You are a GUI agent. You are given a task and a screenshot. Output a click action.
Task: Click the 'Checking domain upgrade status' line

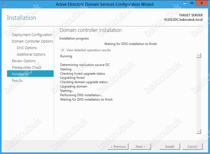tap(84, 82)
